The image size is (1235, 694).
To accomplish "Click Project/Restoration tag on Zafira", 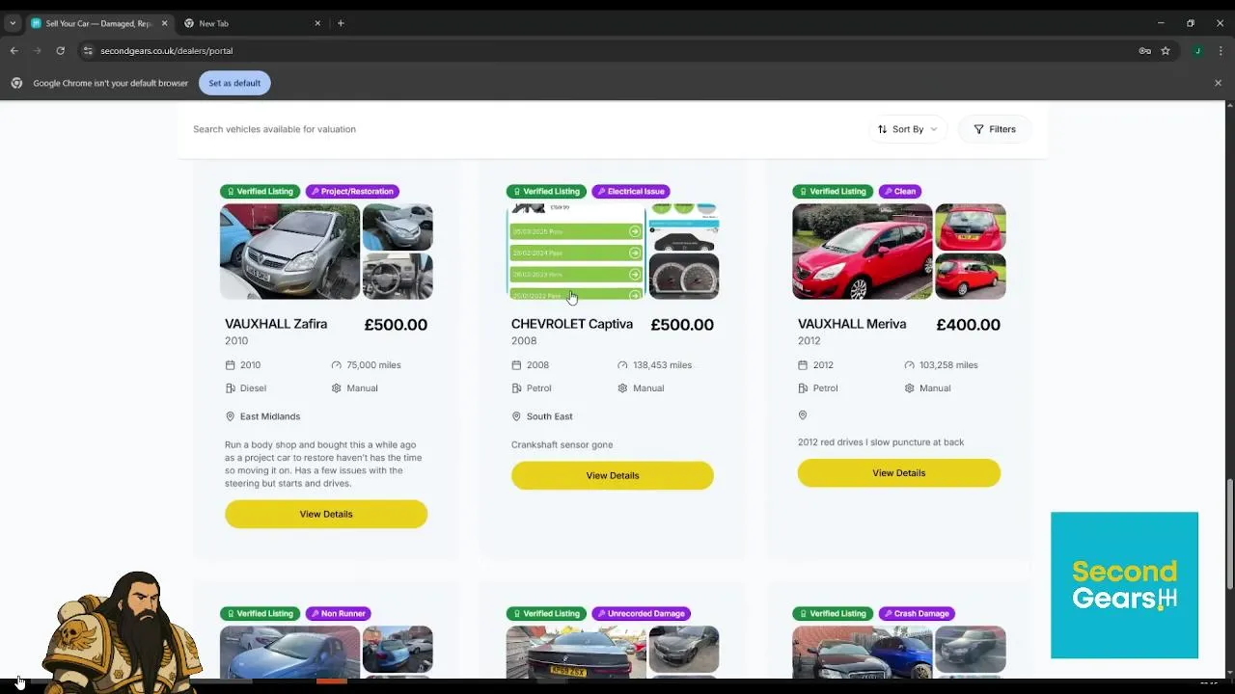I will point(352,191).
